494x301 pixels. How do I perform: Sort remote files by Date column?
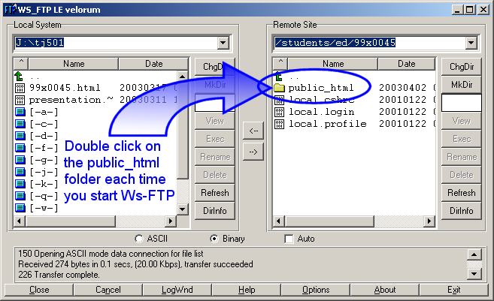[x=407, y=64]
